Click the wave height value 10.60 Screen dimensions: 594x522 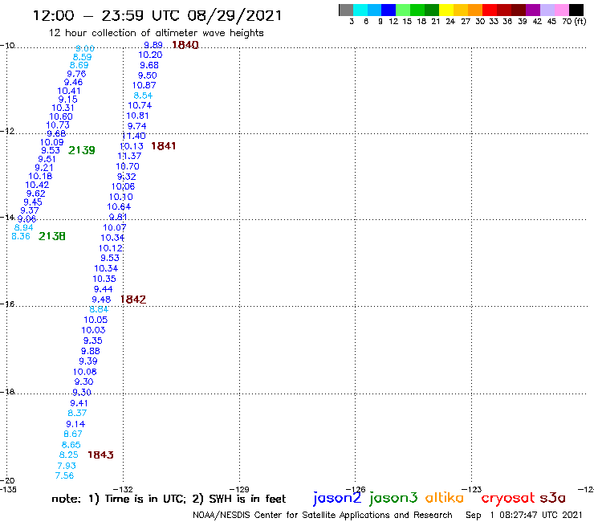61,117
